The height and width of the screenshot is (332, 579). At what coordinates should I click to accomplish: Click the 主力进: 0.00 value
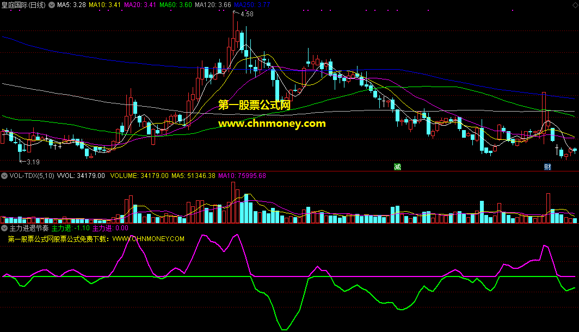[110, 228]
